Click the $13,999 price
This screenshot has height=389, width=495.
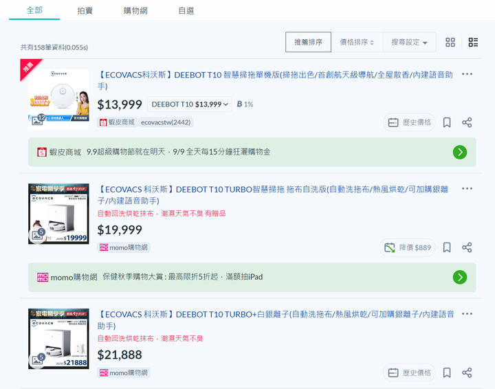coord(120,104)
